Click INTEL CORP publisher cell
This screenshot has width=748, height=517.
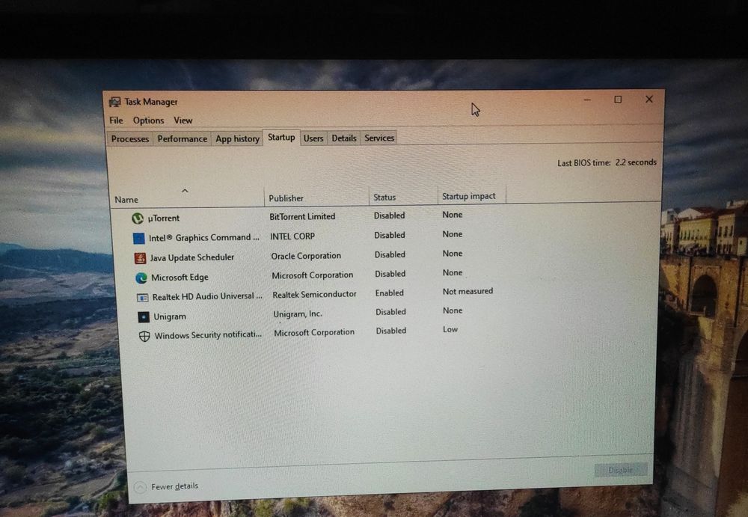pyautogui.click(x=292, y=236)
